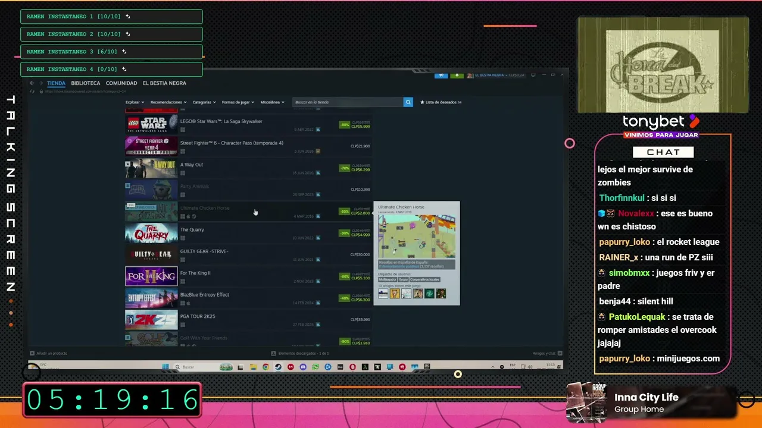
Task: Select the 'Party Animals' title
Action: coord(195,187)
